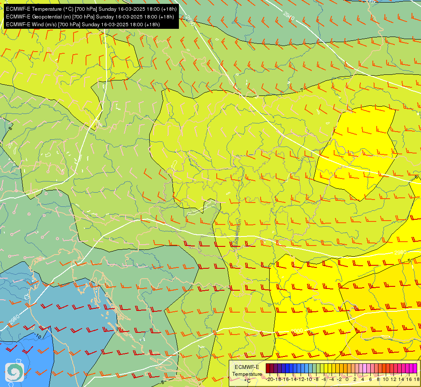The height and width of the screenshot is (387, 421).
Task: Click the '-20' tick label on the legend scale
Action: [x=269, y=380]
